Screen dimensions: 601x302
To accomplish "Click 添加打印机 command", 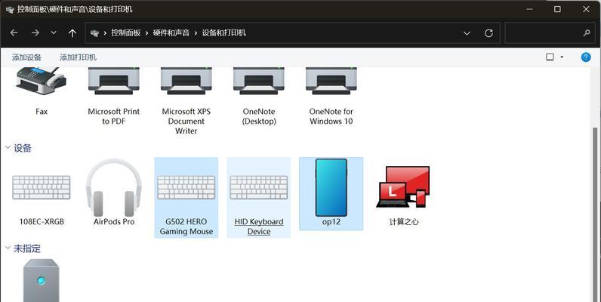I will (x=79, y=57).
